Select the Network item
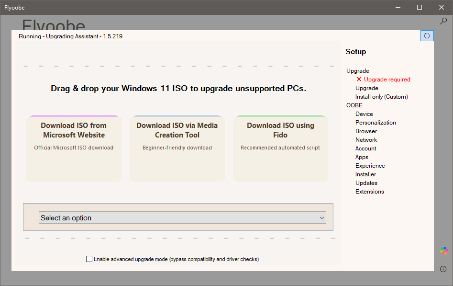The width and height of the screenshot is (453, 286). point(366,140)
